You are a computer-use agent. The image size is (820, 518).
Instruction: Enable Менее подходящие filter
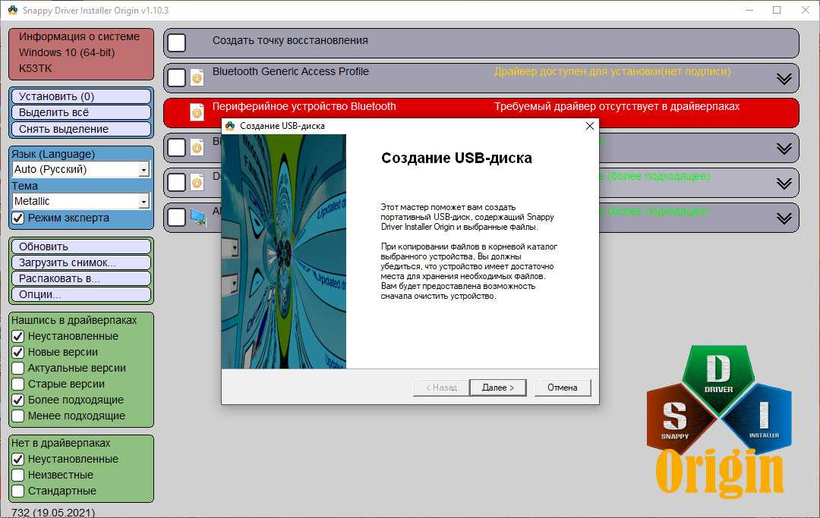point(17,416)
